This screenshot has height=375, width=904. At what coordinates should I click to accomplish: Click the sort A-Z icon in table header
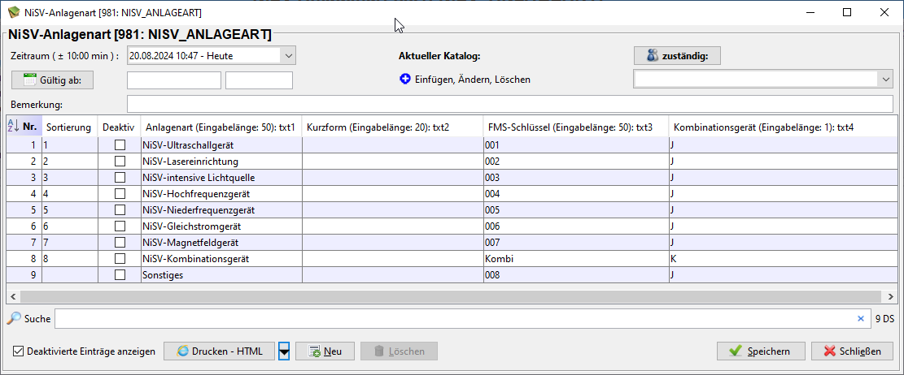[x=13, y=127]
